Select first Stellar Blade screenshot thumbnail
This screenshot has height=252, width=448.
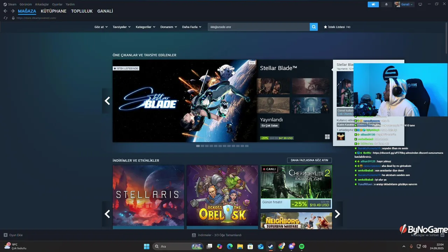pyautogui.click(x=273, y=86)
